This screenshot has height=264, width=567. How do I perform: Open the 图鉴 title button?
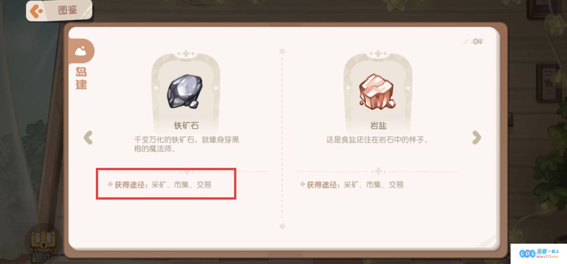(x=68, y=10)
